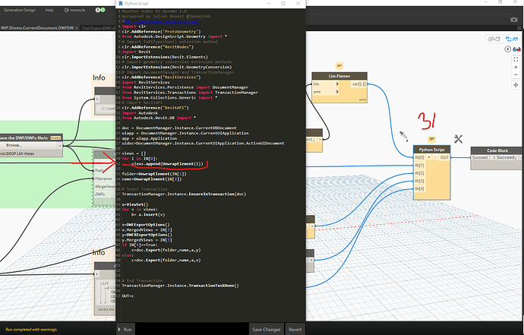Click the monocle circular icon
The image size is (524, 335).
(x=66, y=10)
